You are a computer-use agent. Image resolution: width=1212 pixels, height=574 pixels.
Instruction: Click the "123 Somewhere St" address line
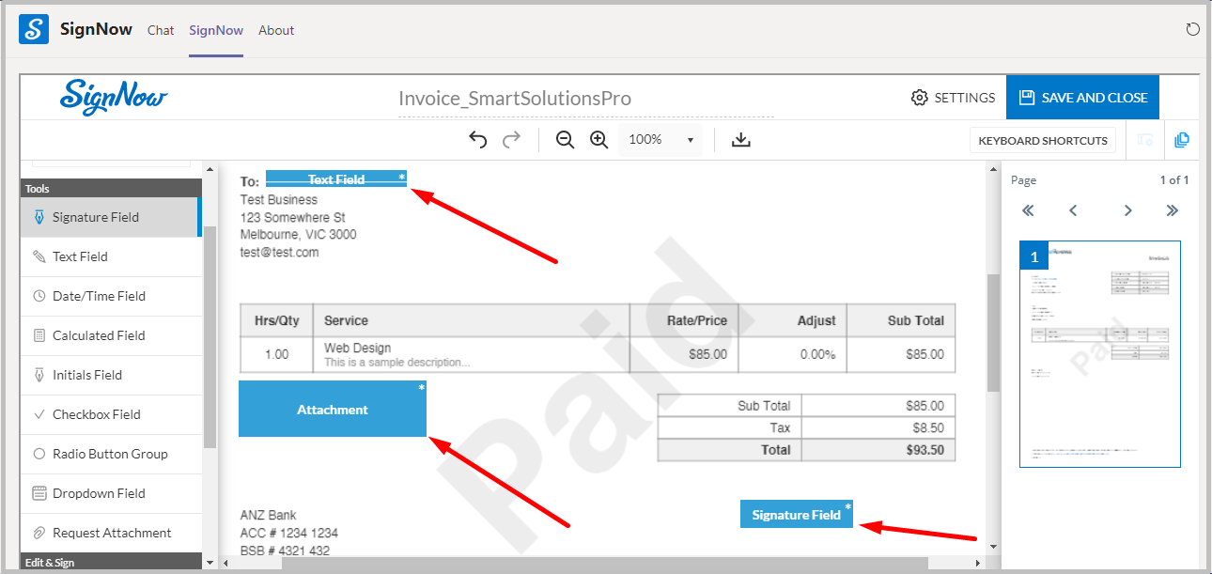coord(293,217)
